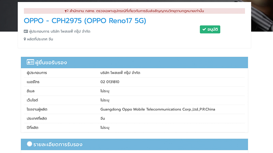Click the green อนุมัติ status button
Viewport: 273px width, 153px height.
(x=210, y=29)
